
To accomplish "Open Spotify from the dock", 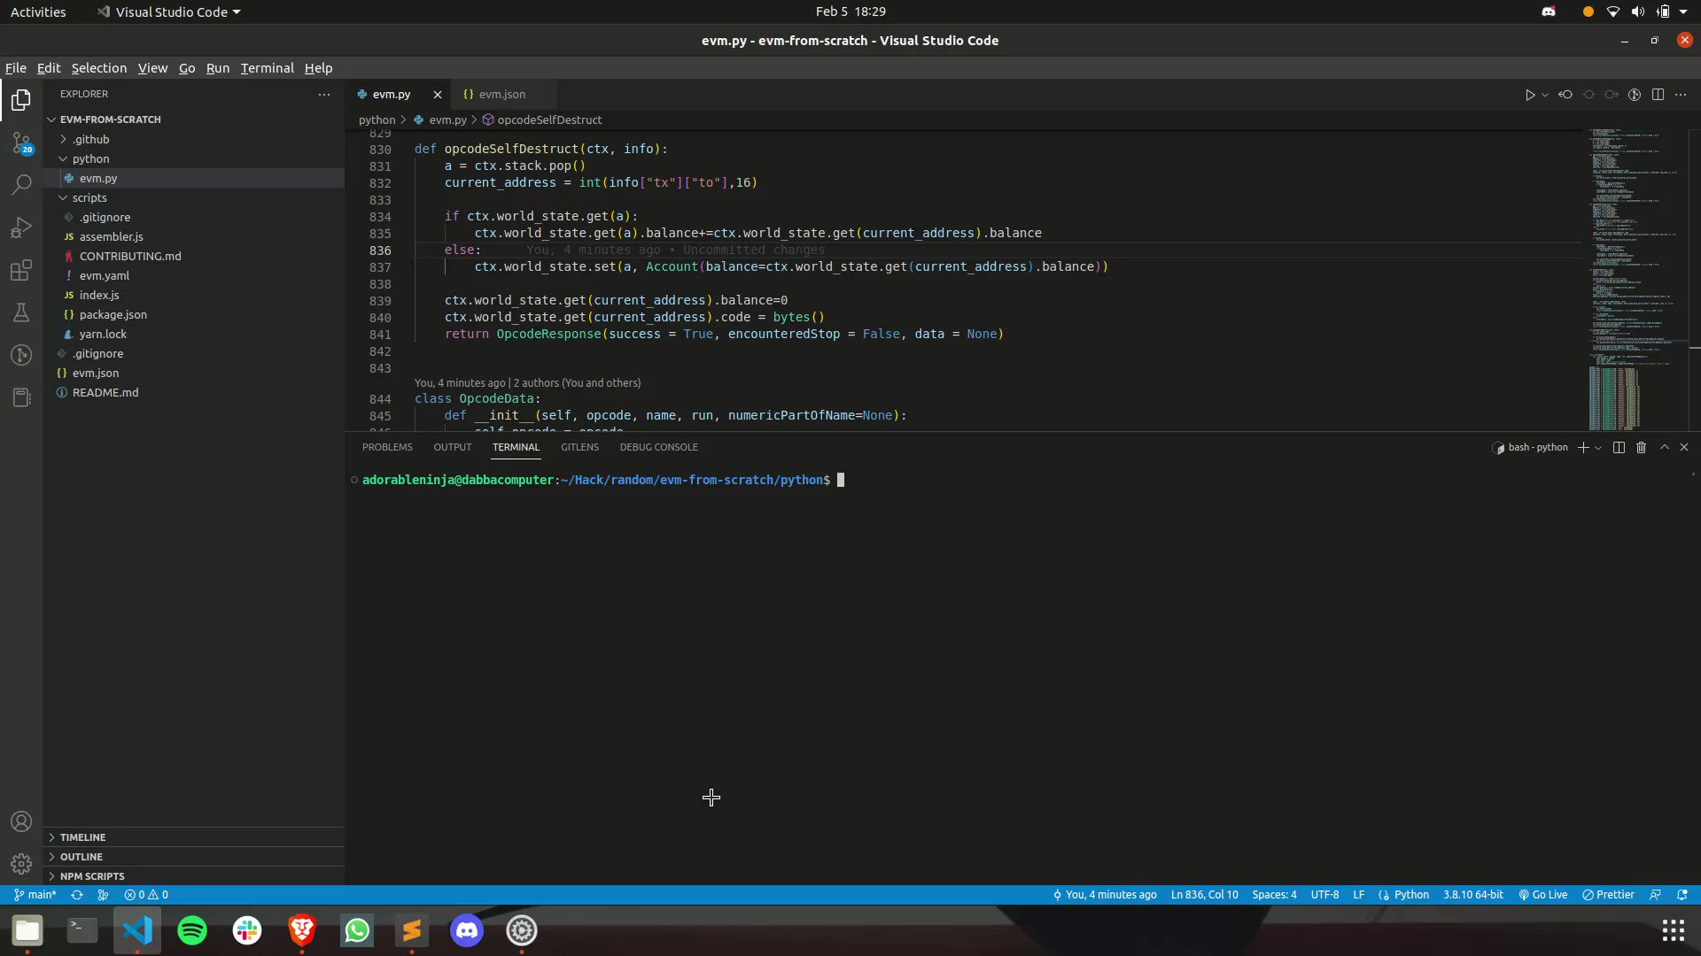I will point(191,930).
